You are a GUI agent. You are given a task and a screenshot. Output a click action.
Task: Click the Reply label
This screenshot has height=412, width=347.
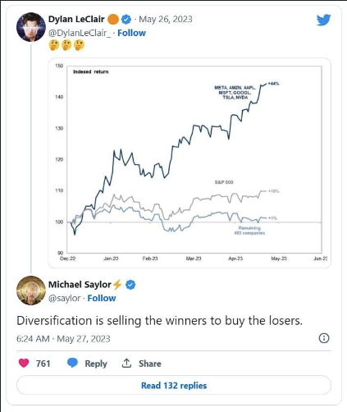pos(96,364)
